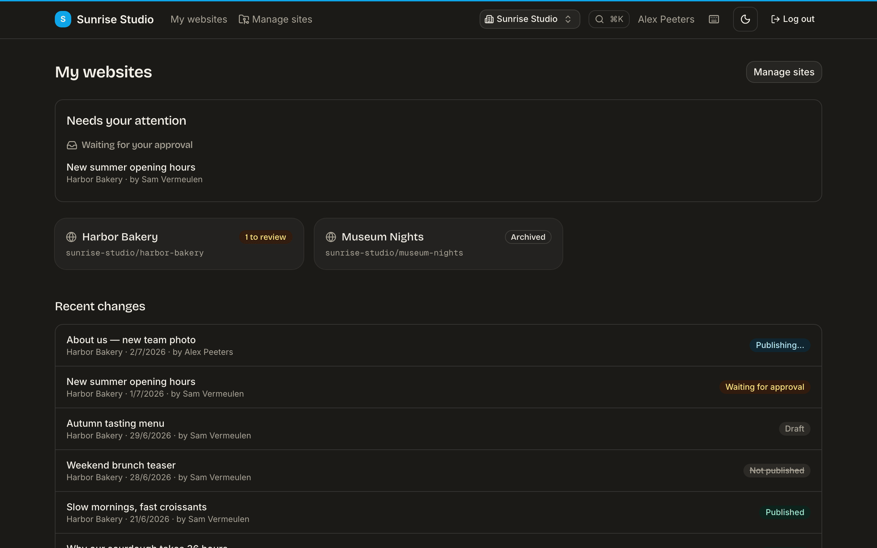Image resolution: width=877 pixels, height=548 pixels.
Task: Click the Published status badge
Action: (x=785, y=512)
